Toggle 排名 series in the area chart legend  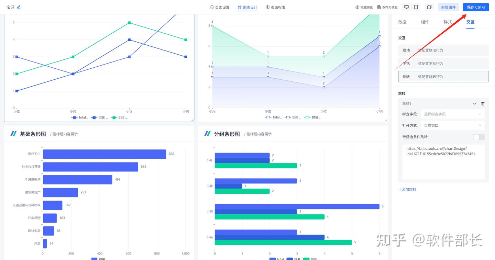click(313, 117)
